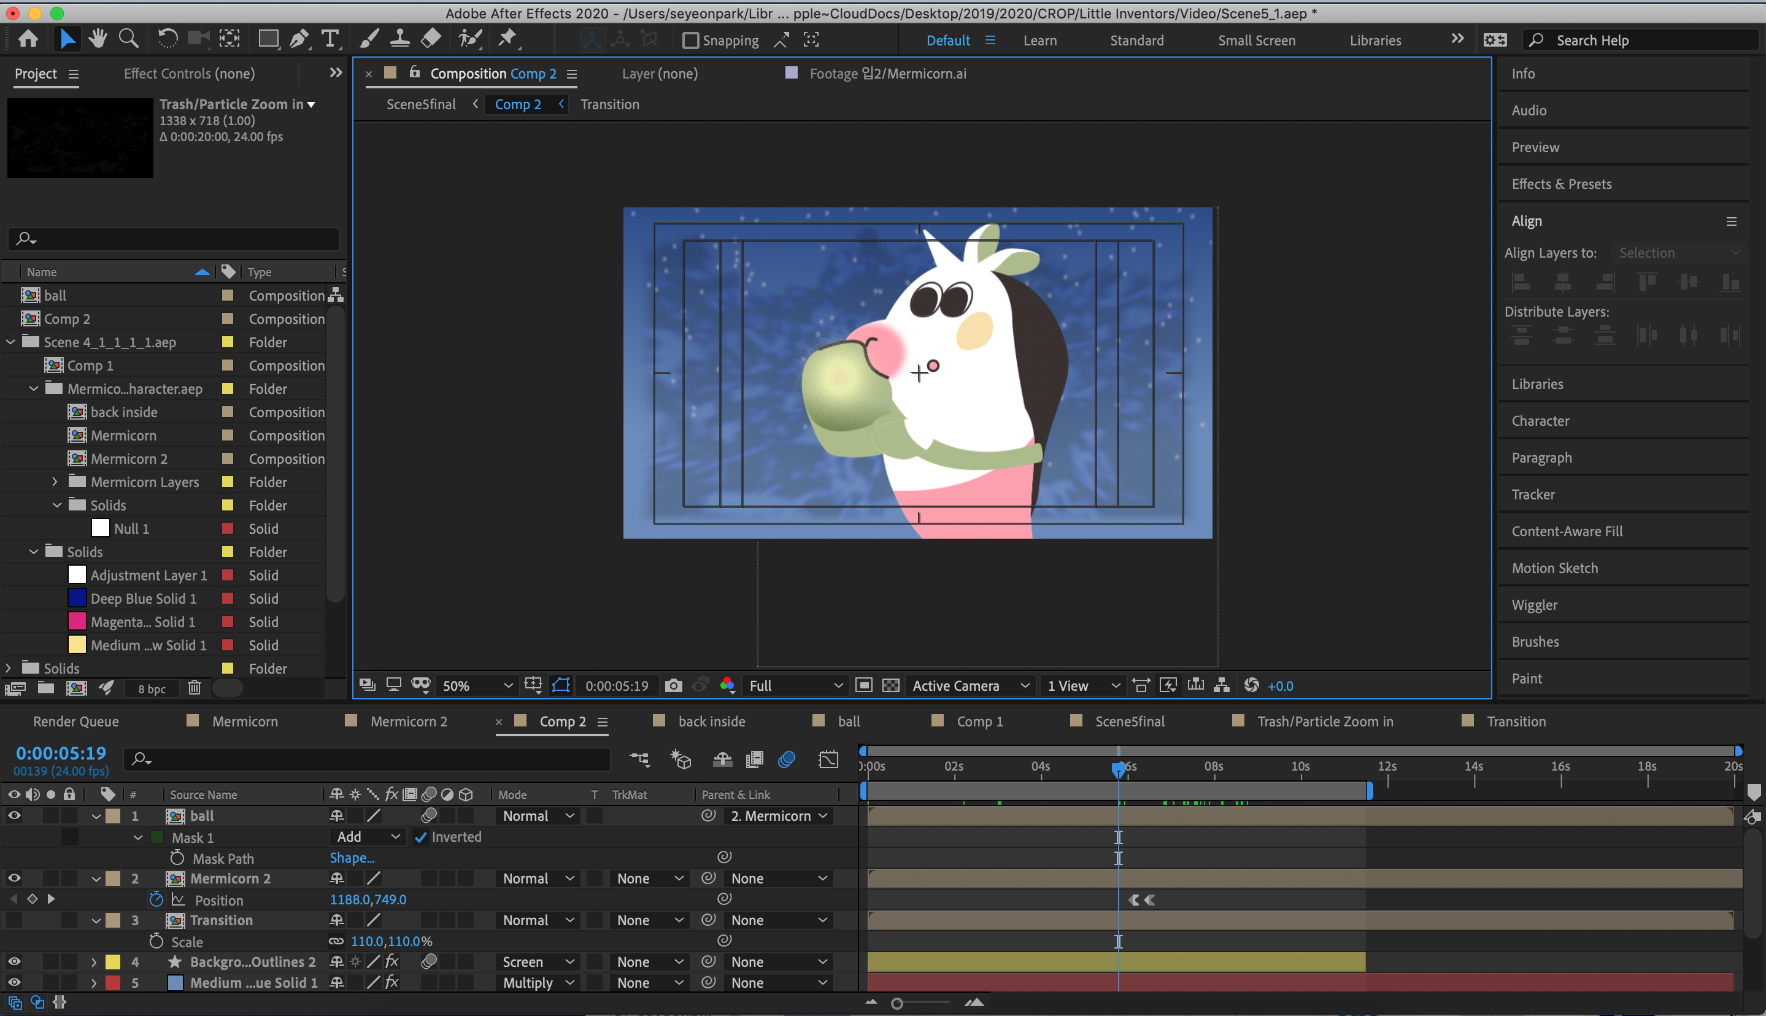1766x1016 pixels.
Task: Click the Home icon in the toolbar
Action: click(29, 39)
